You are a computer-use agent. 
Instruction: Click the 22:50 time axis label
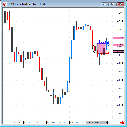(51, 122)
